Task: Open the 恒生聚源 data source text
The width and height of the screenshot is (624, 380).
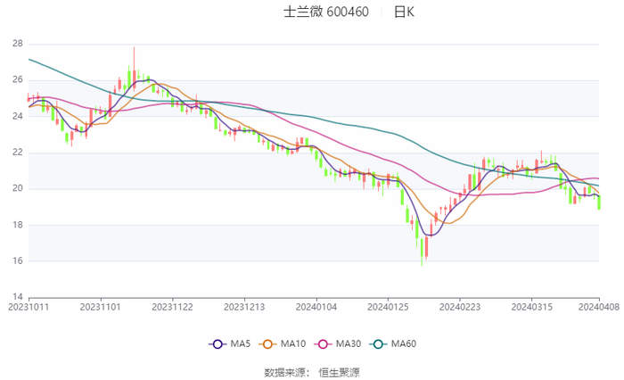Action: click(339, 371)
